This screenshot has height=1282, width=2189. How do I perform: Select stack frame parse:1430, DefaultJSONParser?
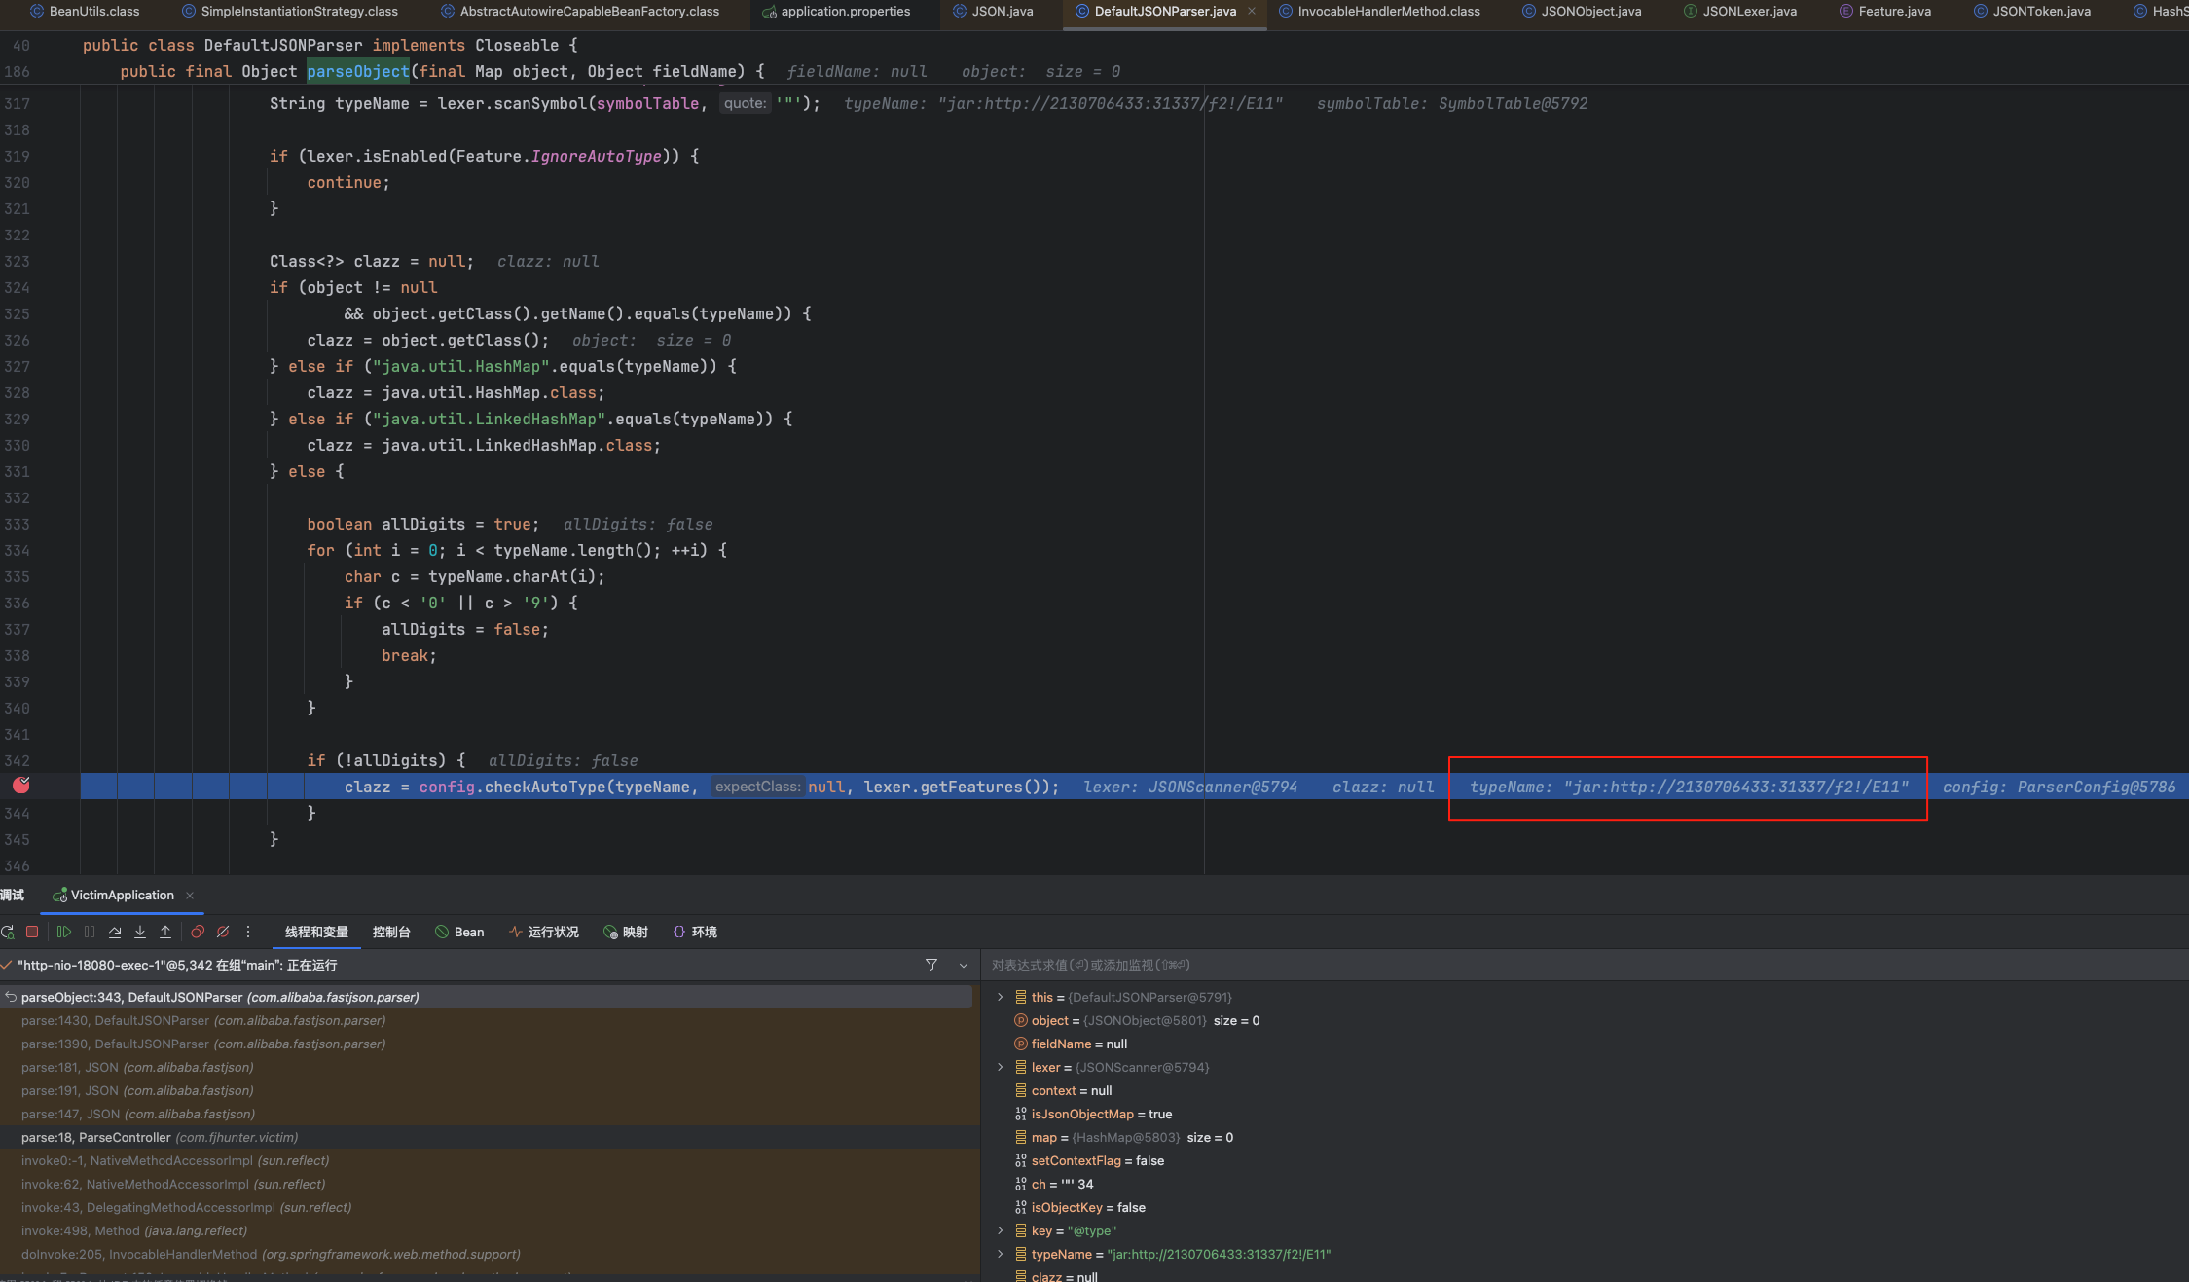pos(490,1020)
